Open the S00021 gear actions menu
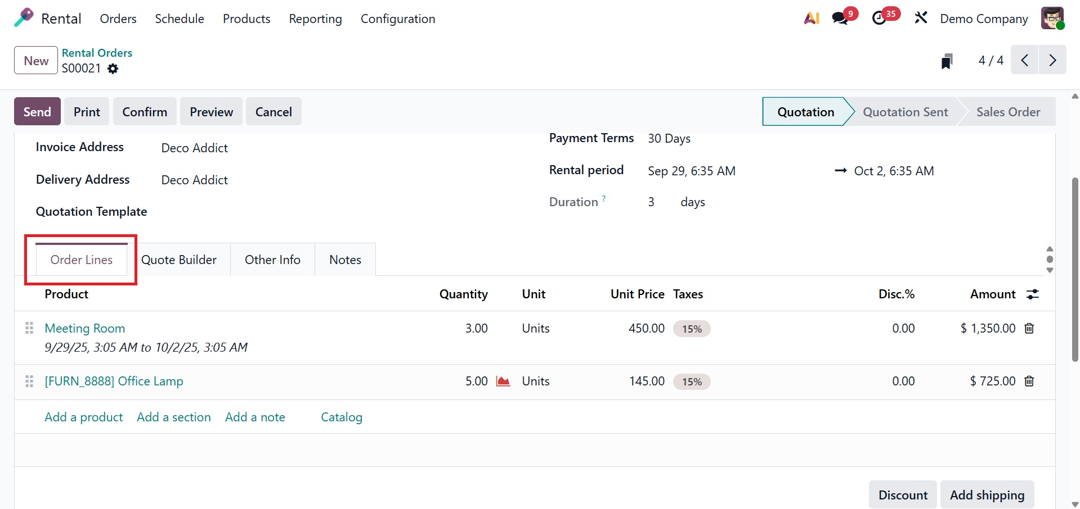The width and height of the screenshot is (1080, 509). click(x=113, y=69)
